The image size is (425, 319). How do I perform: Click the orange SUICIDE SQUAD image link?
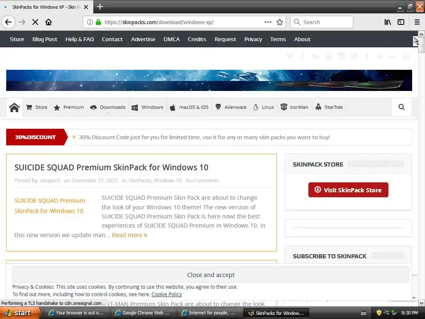[50, 206]
